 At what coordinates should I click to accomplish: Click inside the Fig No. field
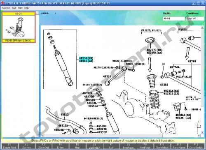pos(174,18)
